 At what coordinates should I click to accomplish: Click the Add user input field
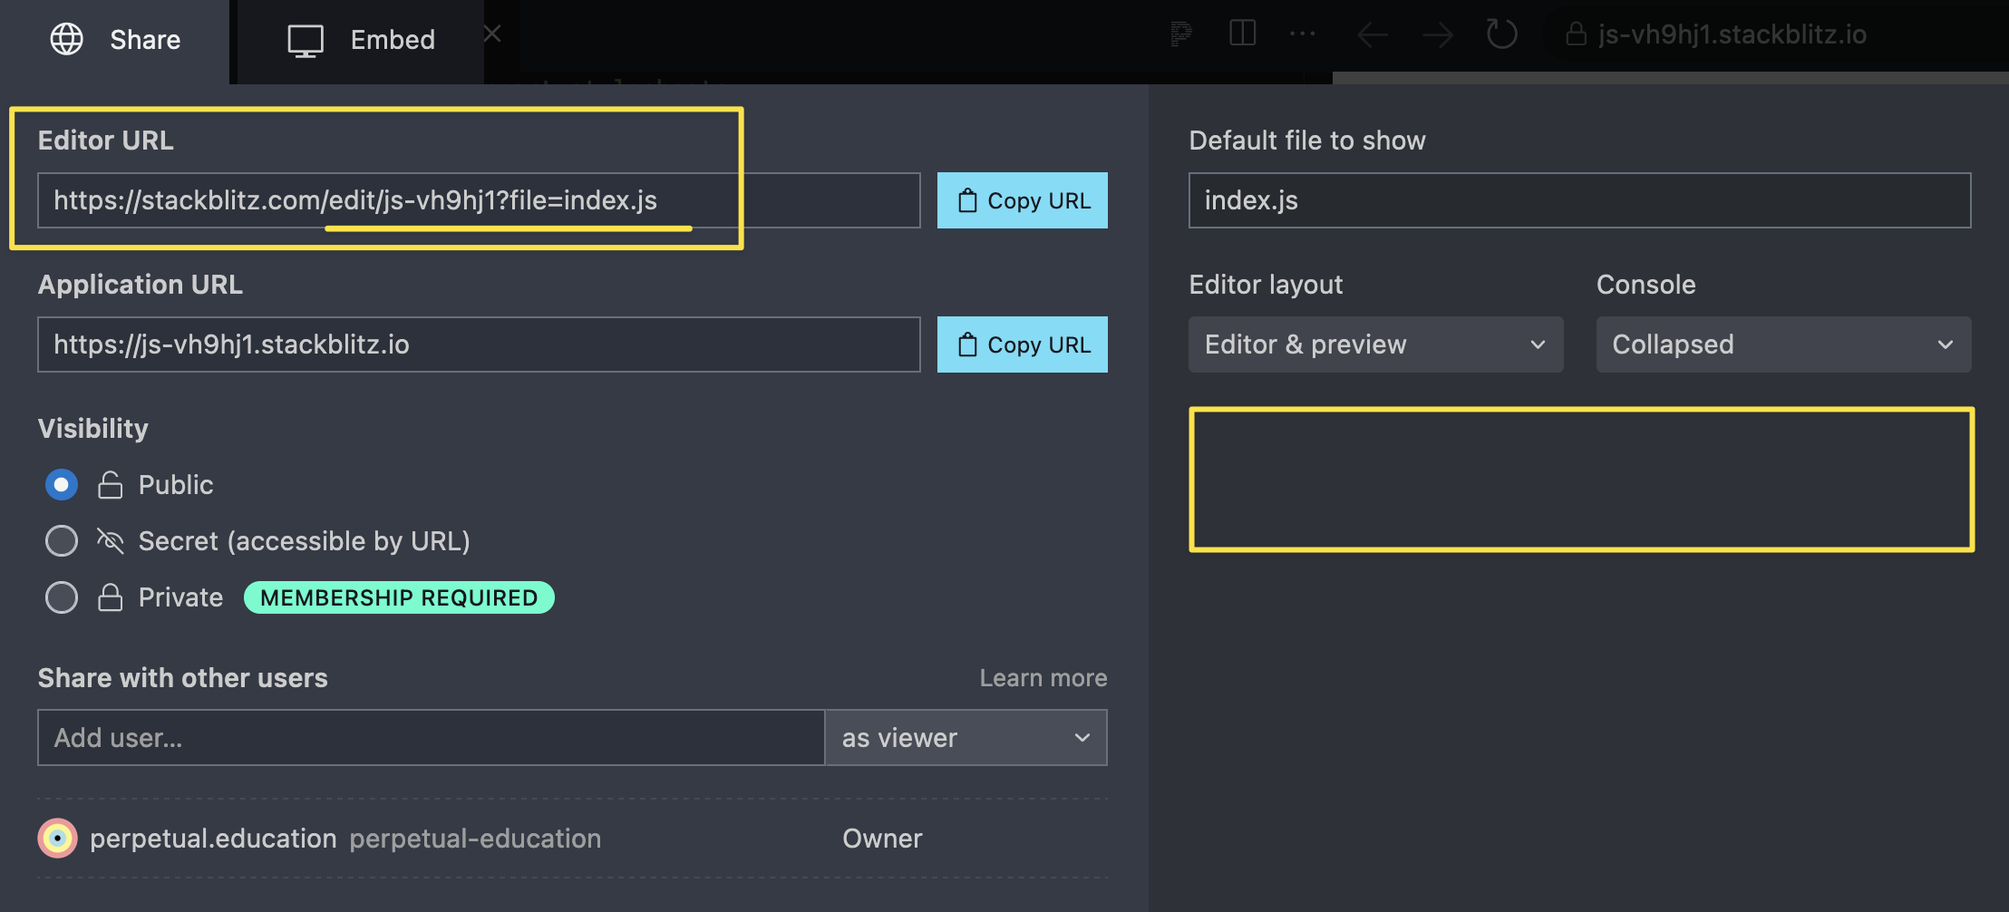[x=430, y=737]
